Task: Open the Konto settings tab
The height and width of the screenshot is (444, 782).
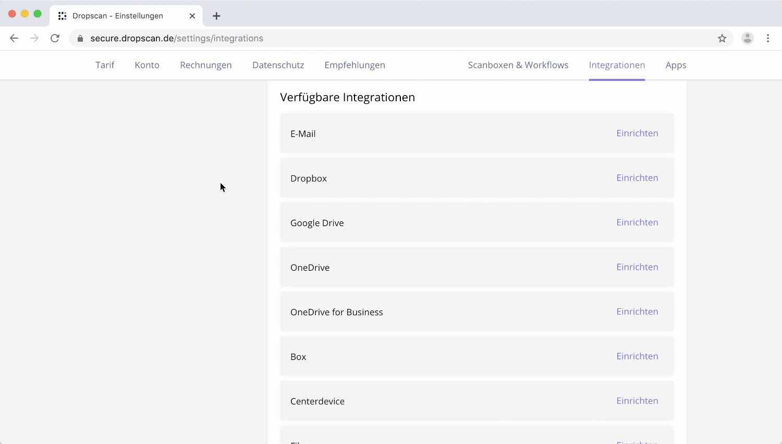Action: [x=147, y=65]
